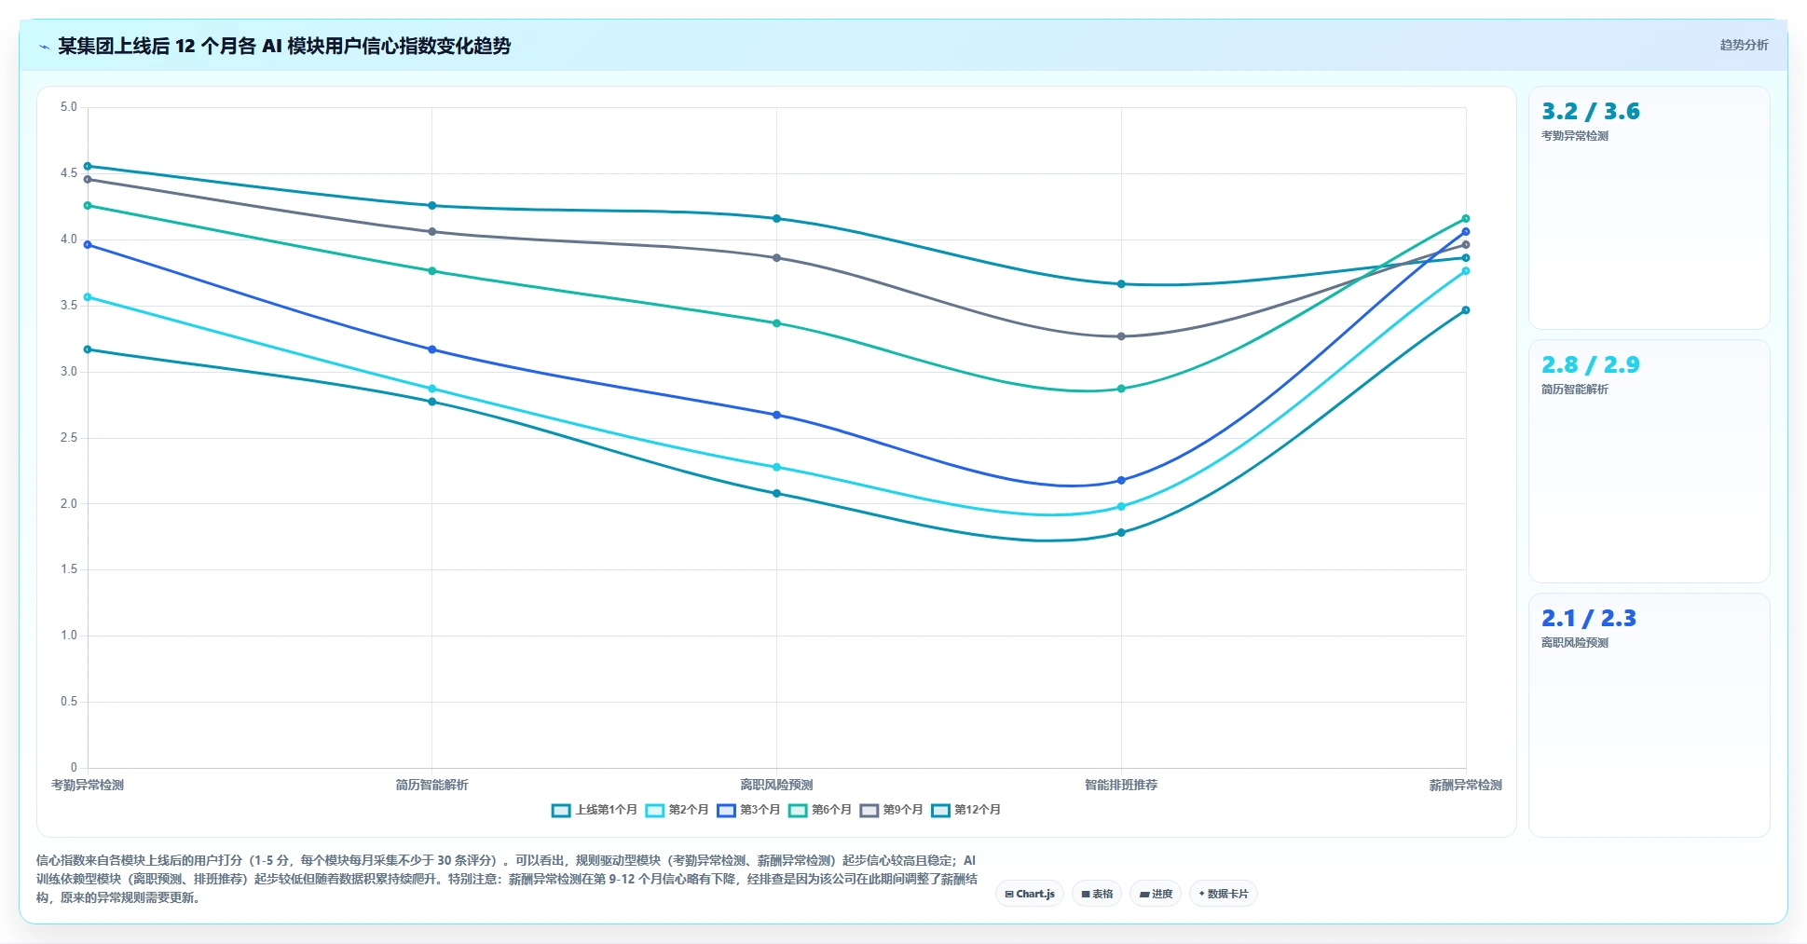The height and width of the screenshot is (944, 1807).
Task: Click the 第12个月 legend color box
Action: (941, 810)
